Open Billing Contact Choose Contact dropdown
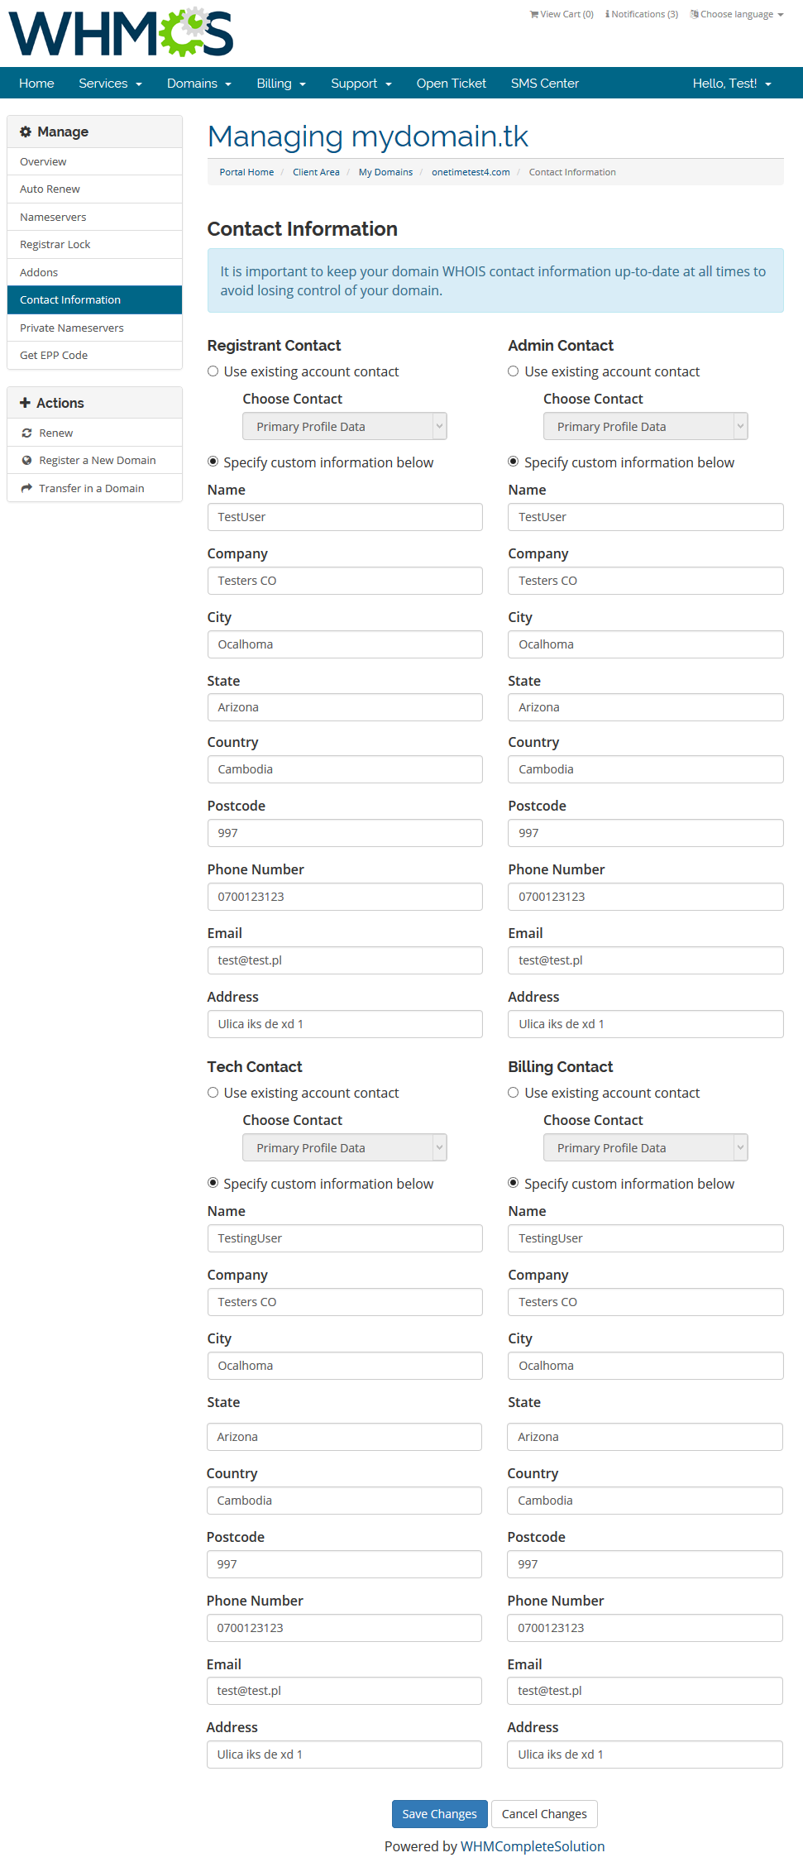Viewport: 803px width, 1867px height. [x=645, y=1148]
